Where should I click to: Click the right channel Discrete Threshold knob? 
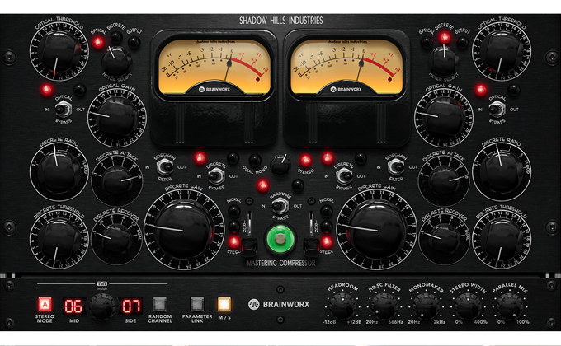tap(502, 239)
